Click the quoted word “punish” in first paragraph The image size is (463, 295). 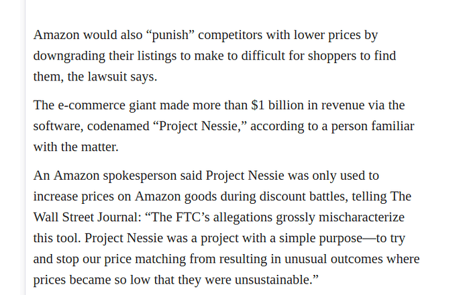(x=170, y=35)
